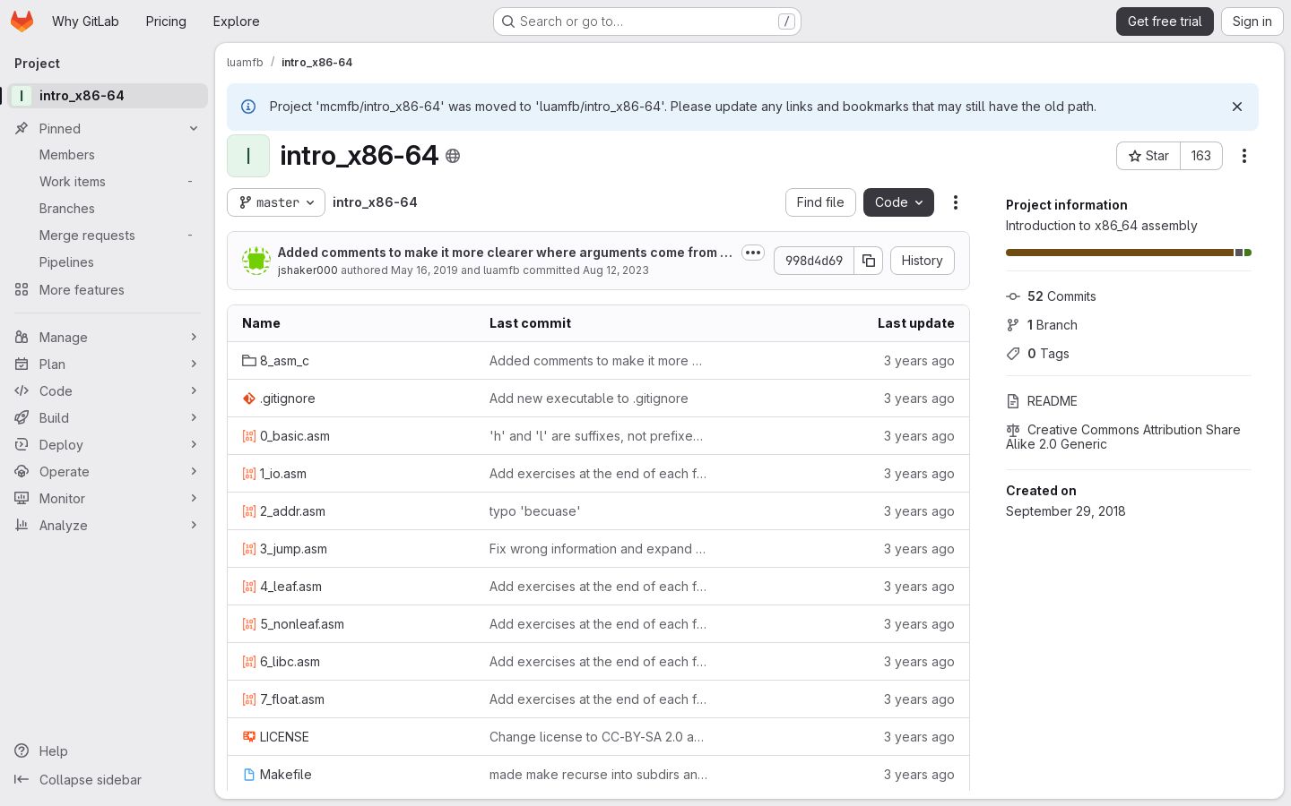Viewport: 1291px width, 806px height.
Task: Expand the full commit message ellipsis
Action: (x=753, y=253)
